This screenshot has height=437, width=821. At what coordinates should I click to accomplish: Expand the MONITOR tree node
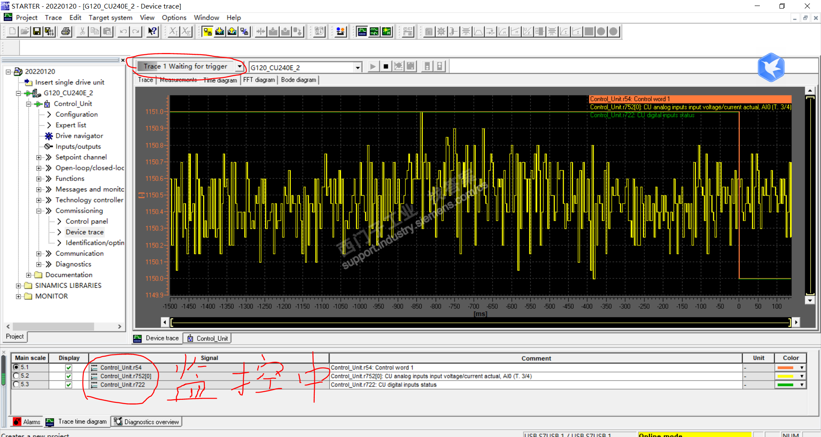[x=18, y=296]
